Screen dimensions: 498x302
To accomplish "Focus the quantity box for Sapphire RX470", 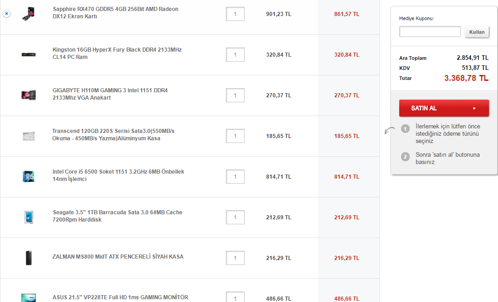I will click(x=235, y=14).
